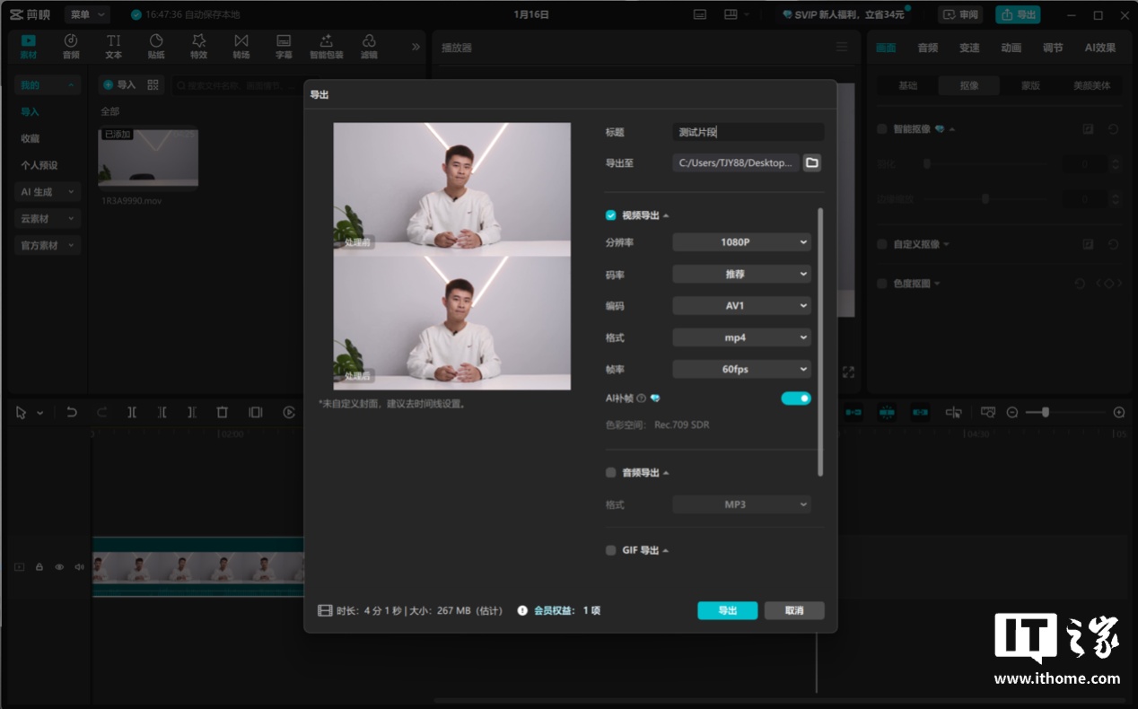This screenshot has height=709, width=1138.
Task: Click the cyan 导出 button in dialog
Action: coord(727,610)
